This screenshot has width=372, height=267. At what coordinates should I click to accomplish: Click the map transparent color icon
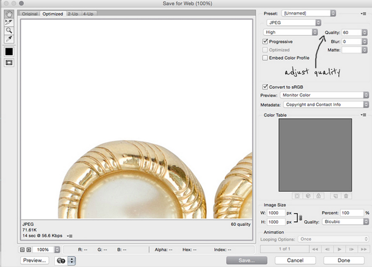297,196
